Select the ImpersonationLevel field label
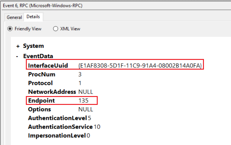The image size is (231, 145). [57, 135]
